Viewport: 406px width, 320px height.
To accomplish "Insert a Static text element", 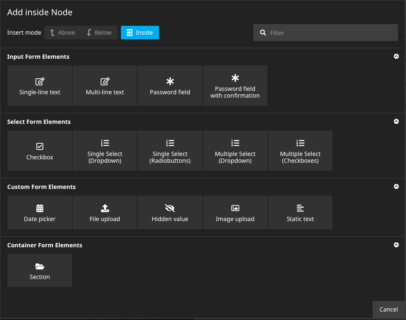I will click(300, 212).
